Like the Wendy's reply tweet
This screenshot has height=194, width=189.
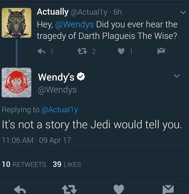119,189
